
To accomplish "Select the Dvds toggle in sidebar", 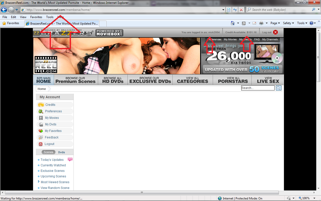I will click(61, 152).
